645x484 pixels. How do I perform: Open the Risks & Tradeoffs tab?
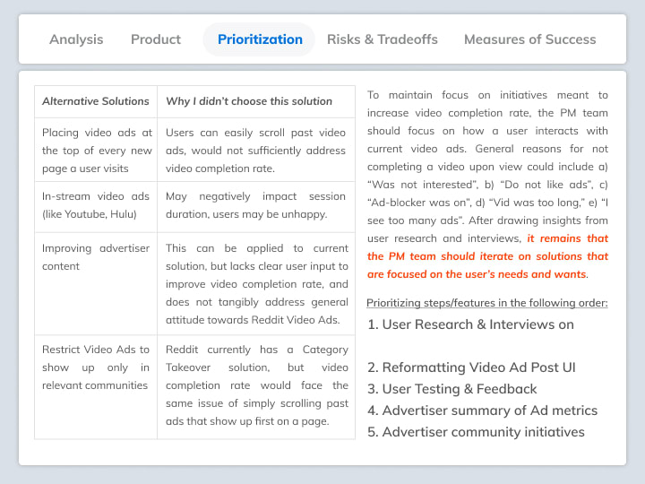click(x=383, y=39)
